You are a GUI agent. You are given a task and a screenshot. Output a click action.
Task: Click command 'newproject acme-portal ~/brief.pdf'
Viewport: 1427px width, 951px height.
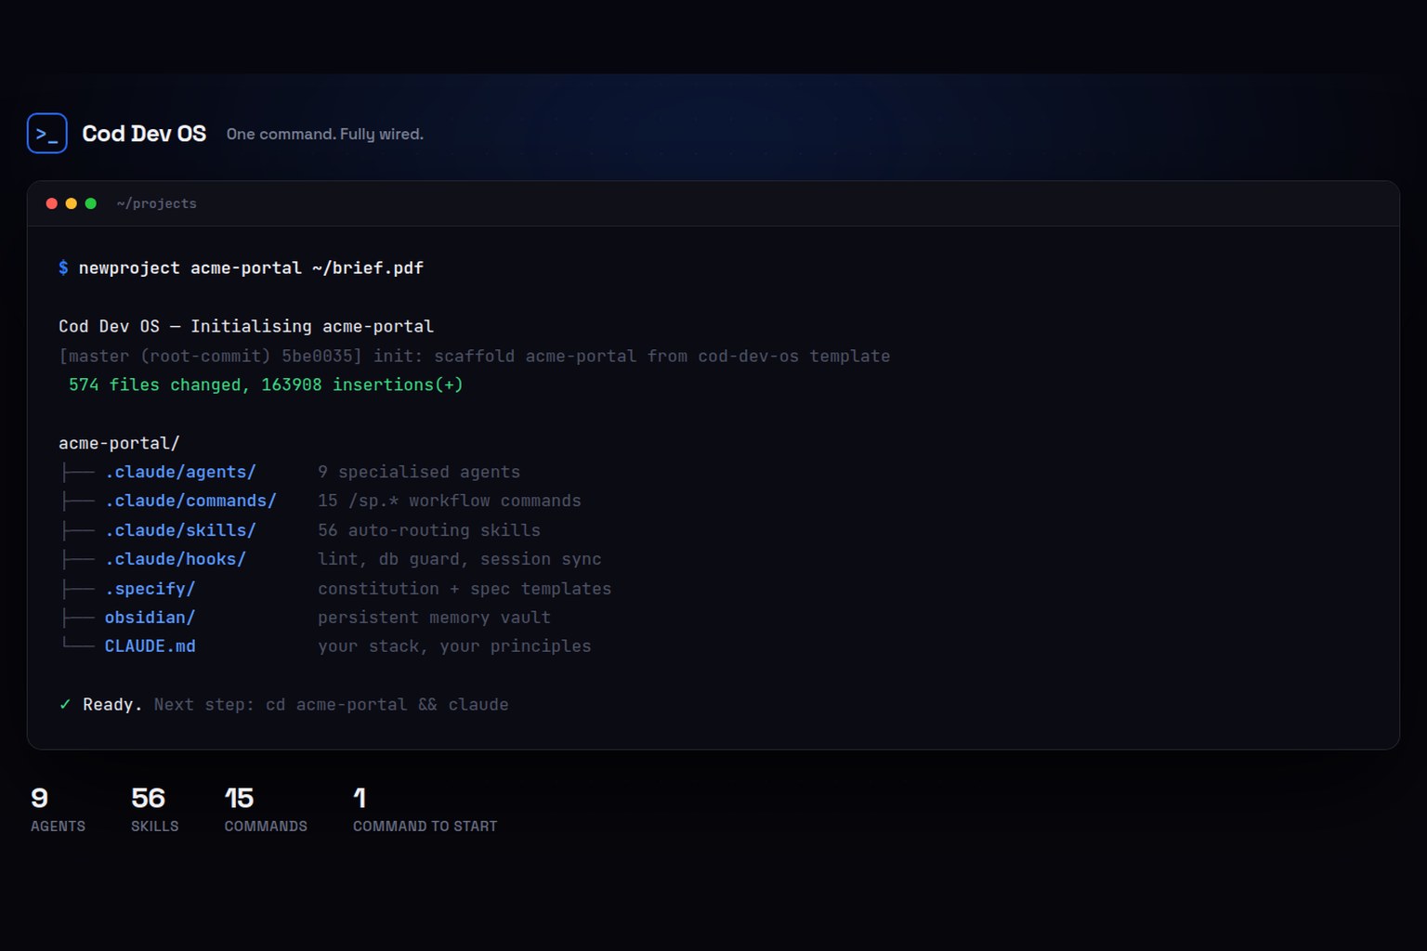[251, 267]
